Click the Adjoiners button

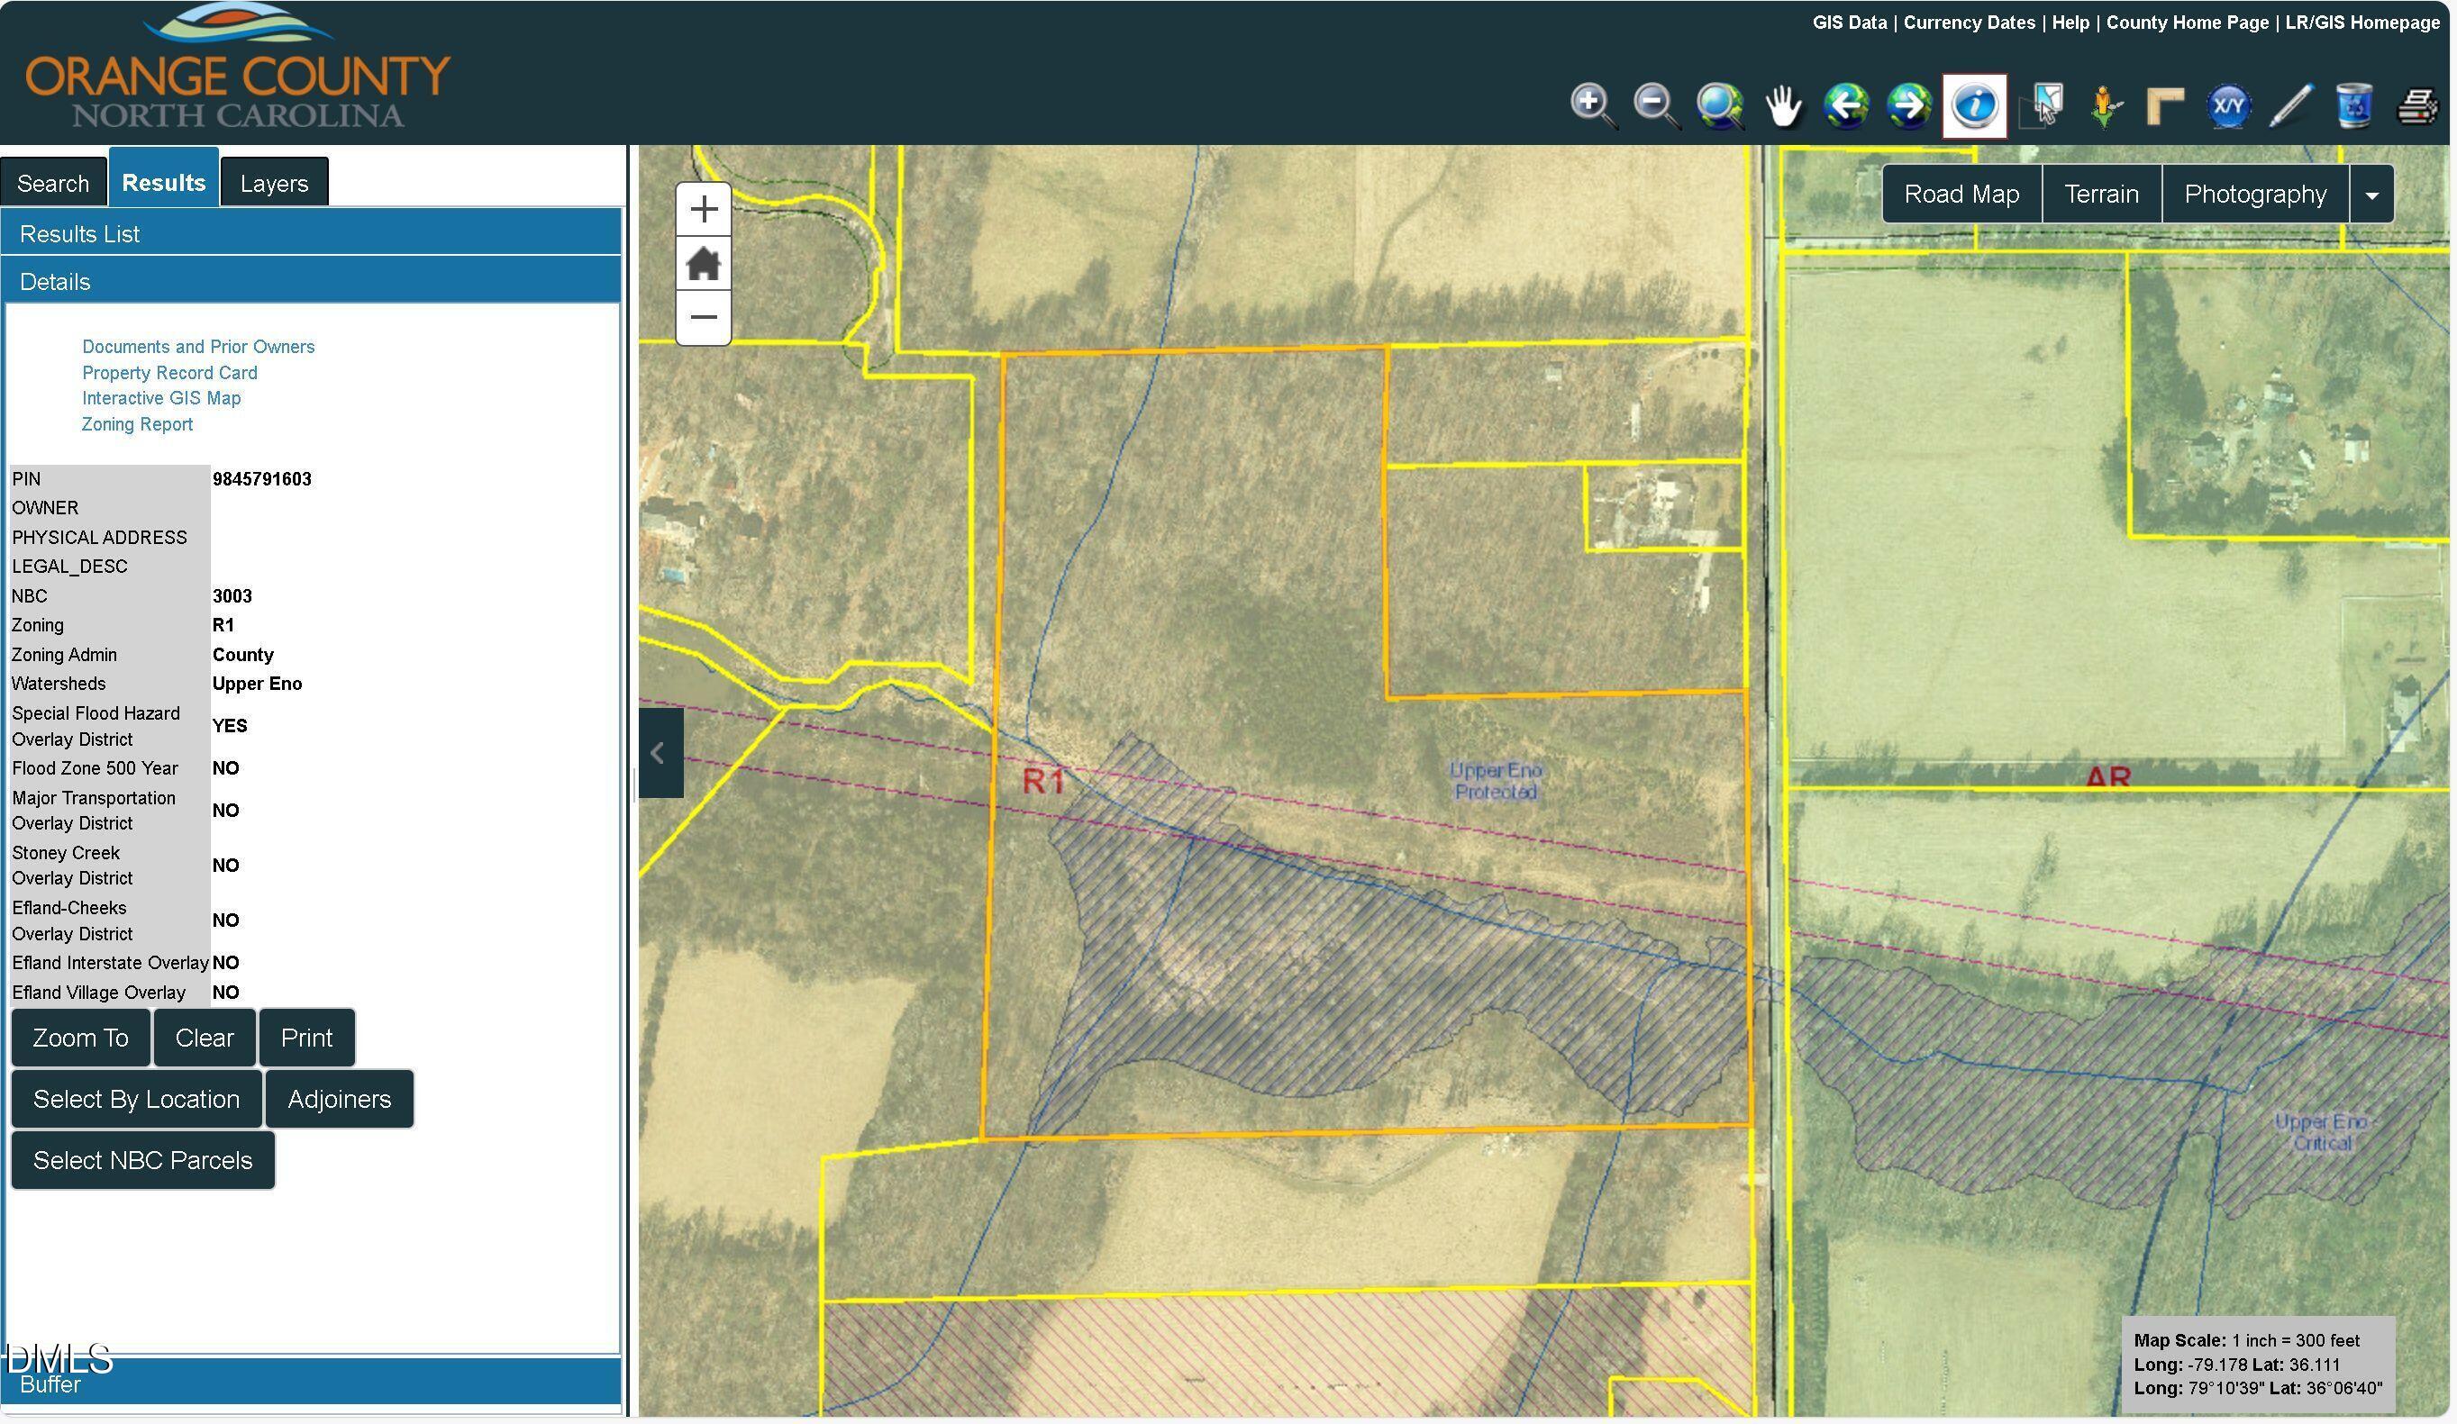[339, 1099]
